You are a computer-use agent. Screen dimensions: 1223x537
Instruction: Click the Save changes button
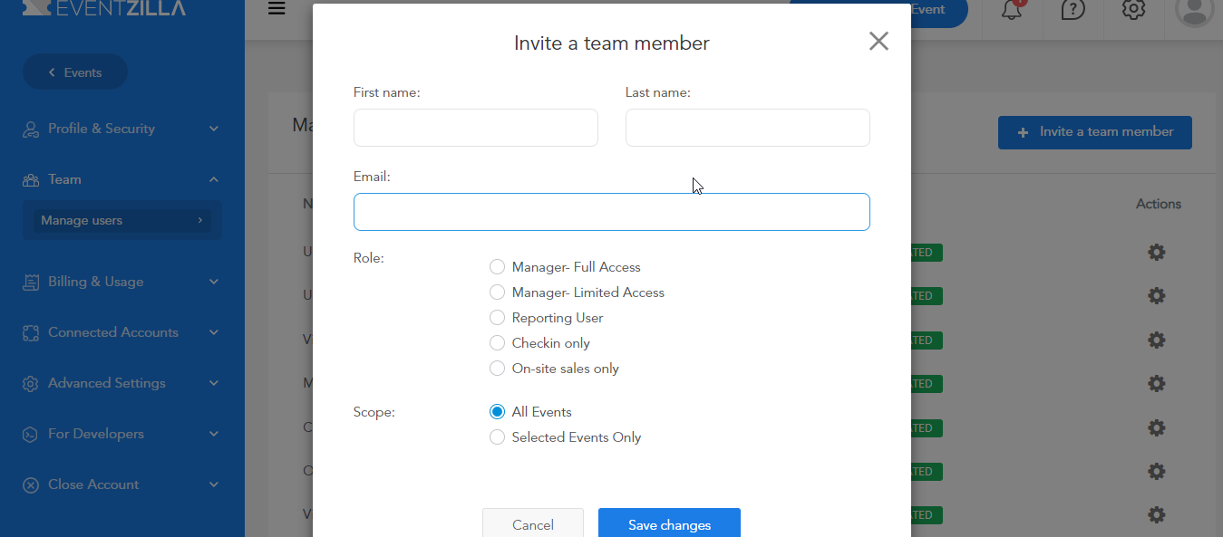coord(669,524)
